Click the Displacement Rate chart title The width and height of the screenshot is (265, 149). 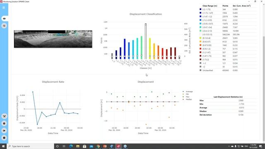pos(53,82)
